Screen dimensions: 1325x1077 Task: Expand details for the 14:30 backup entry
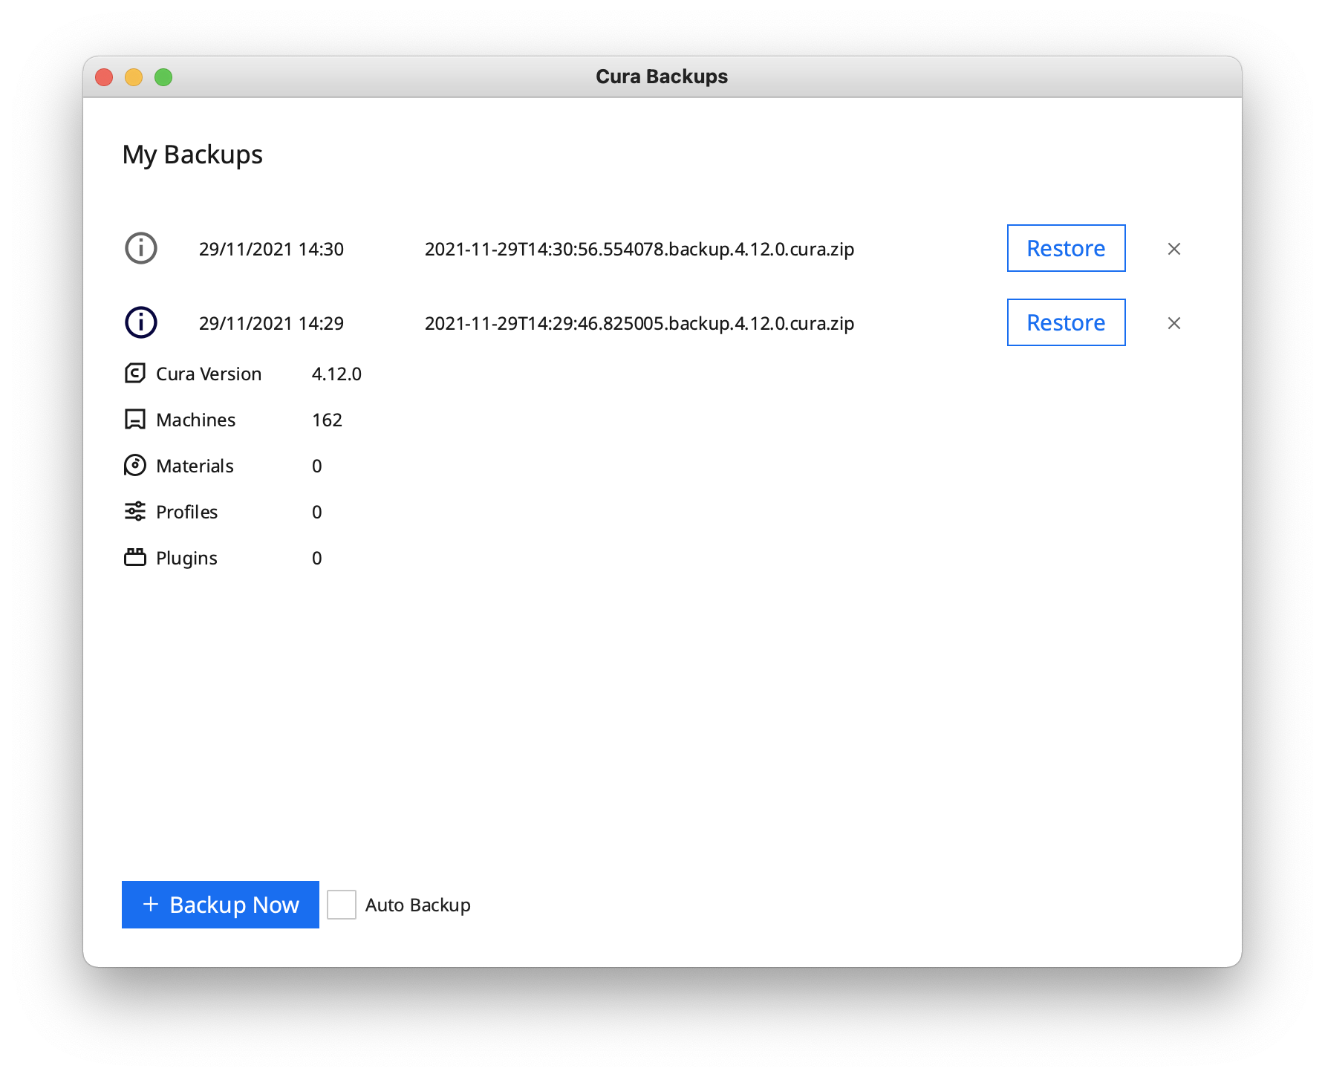[x=140, y=249]
